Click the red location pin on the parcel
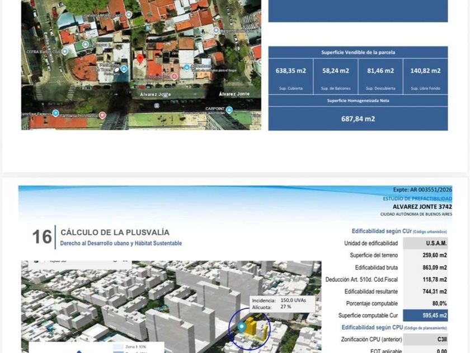Screen dimensions: 470x353 pos(140,59)
